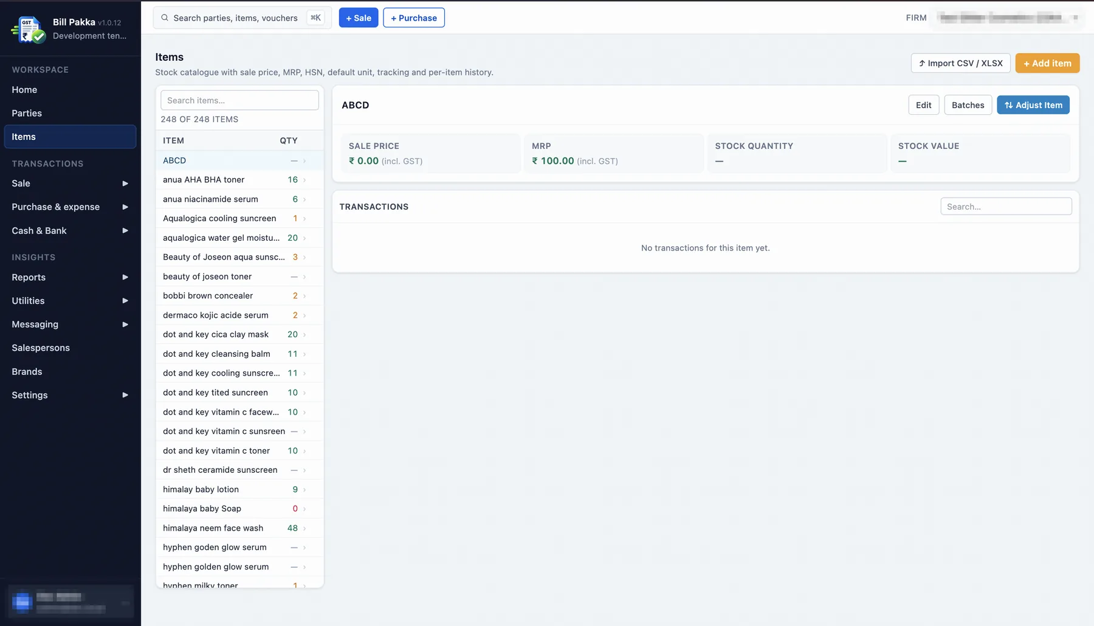Viewport: 1094px width, 626px height.
Task: Expand the Cash & Bank section
Action: pyautogui.click(x=70, y=231)
